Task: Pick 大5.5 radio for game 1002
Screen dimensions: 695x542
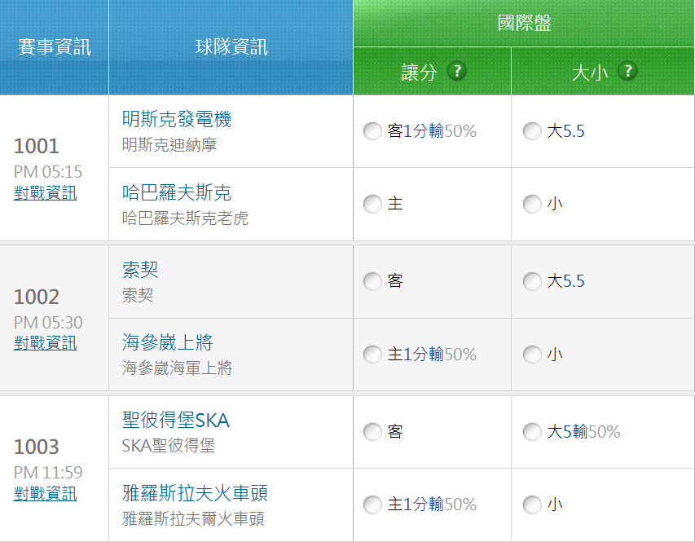Action: (x=532, y=282)
